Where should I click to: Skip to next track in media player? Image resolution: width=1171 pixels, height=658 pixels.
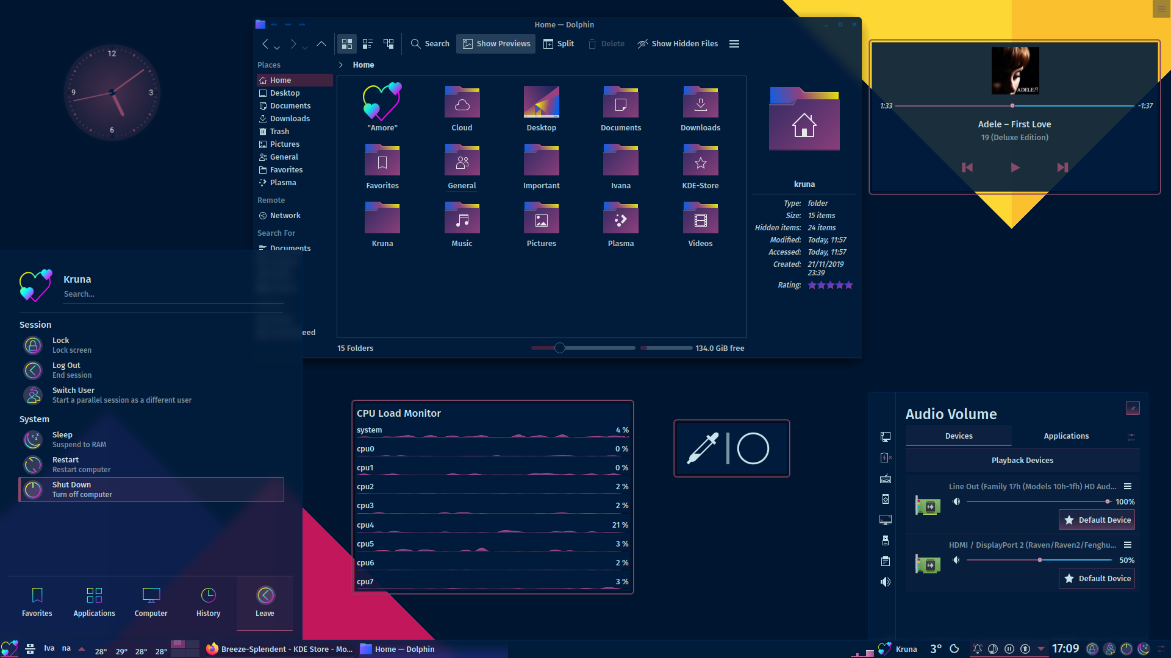pyautogui.click(x=1062, y=168)
